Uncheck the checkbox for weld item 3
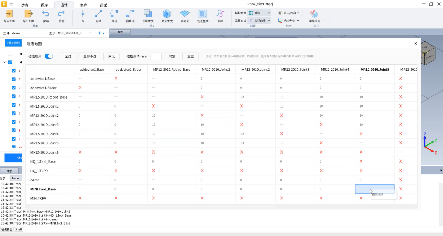This screenshot has height=236, width=443. (14, 88)
